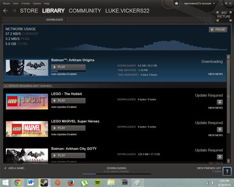Open the help question mark button
The height and width of the screenshot is (187, 234).
coord(227,171)
